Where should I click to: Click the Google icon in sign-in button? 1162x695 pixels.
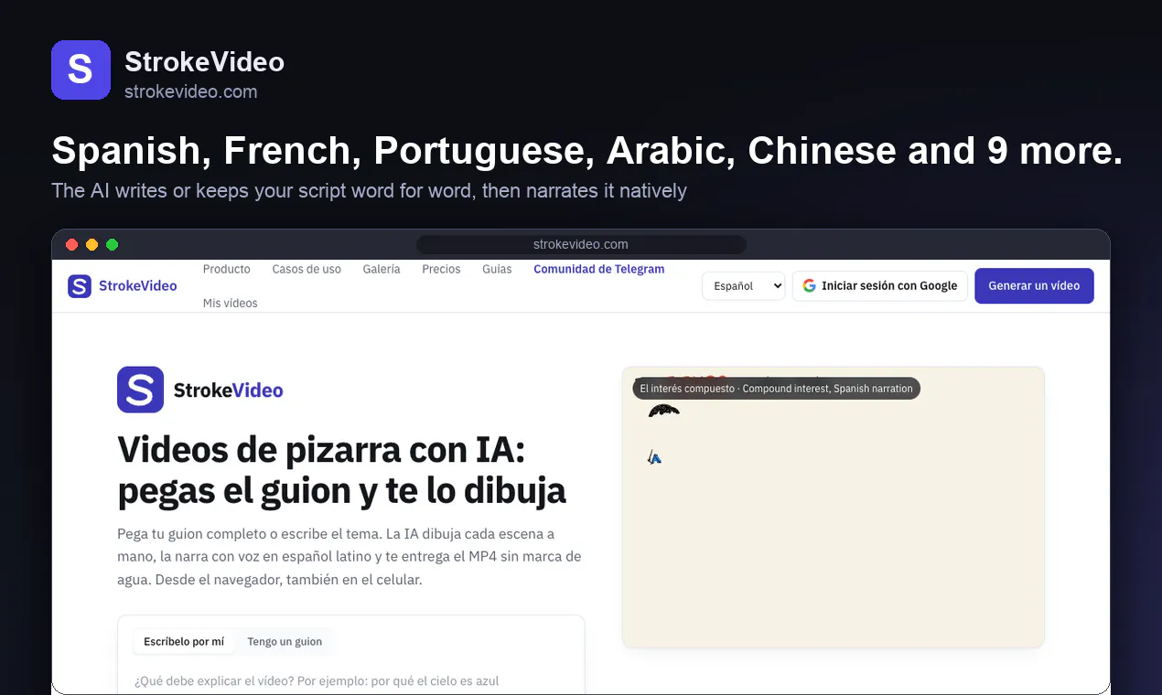point(809,285)
